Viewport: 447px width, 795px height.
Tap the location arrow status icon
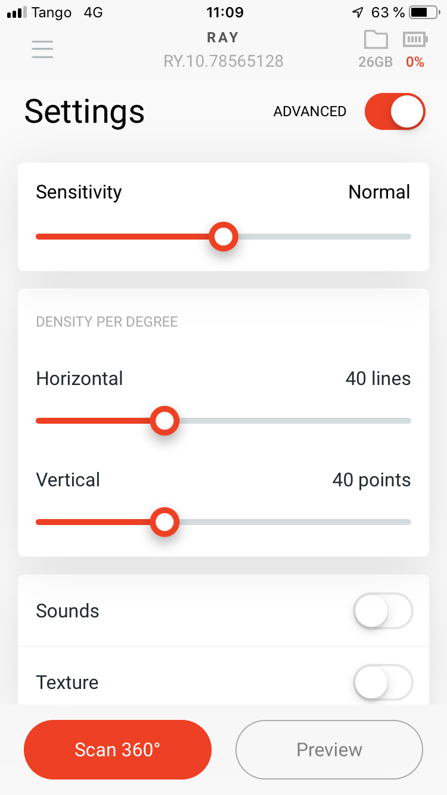click(x=358, y=12)
